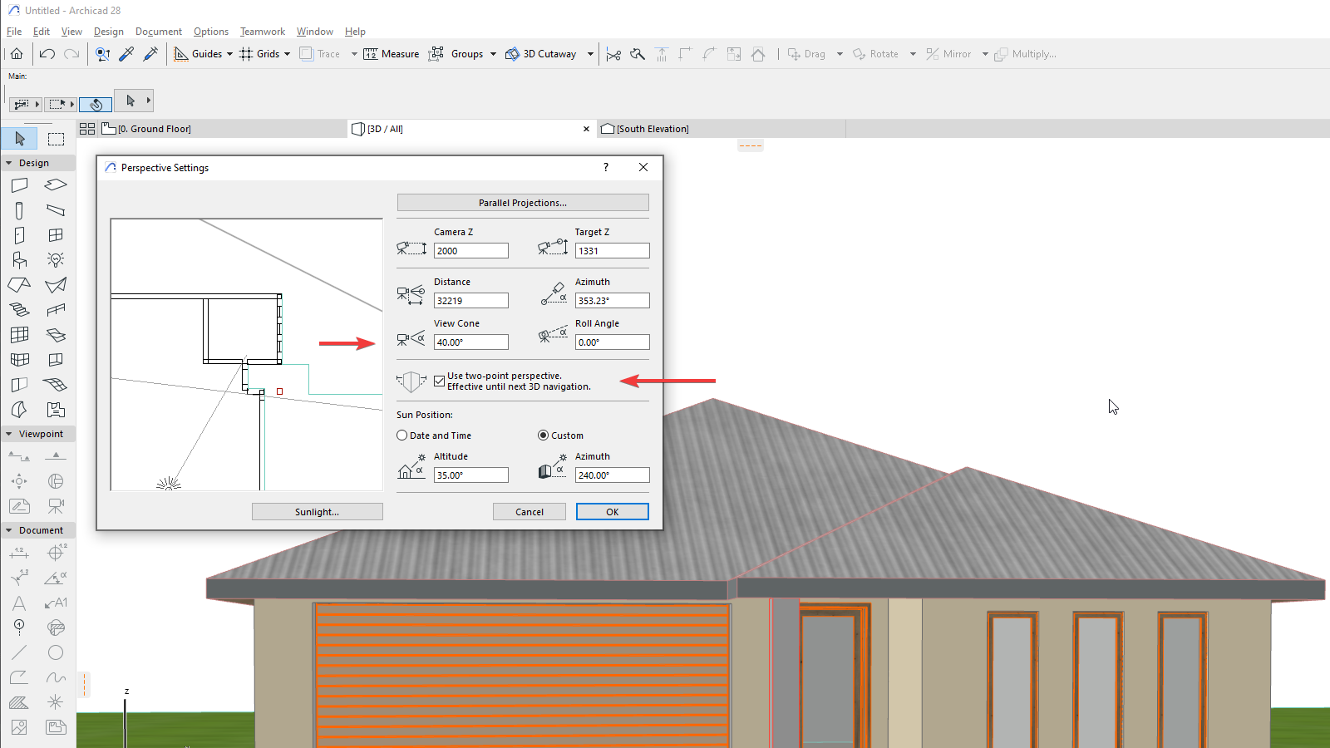Activate the Stair tool
This screenshot has height=748, width=1330.
pyautogui.click(x=18, y=309)
